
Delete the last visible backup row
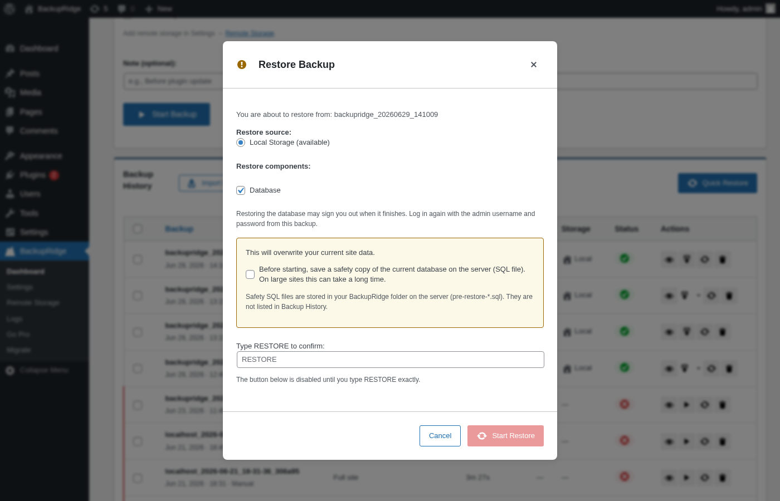coord(723,478)
